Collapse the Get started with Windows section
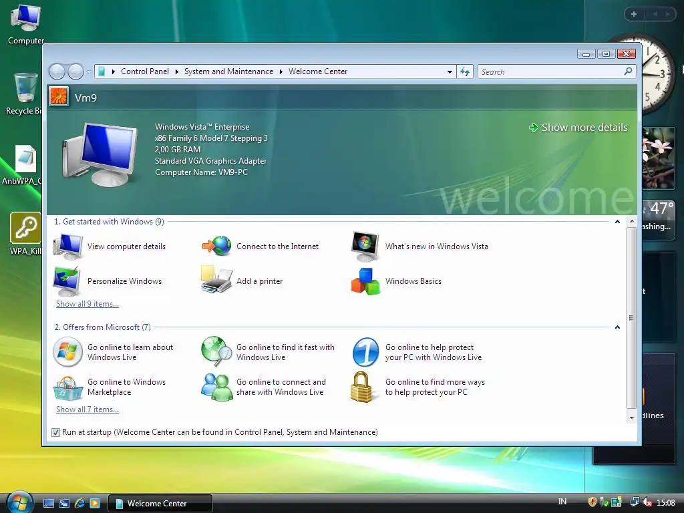 point(617,222)
